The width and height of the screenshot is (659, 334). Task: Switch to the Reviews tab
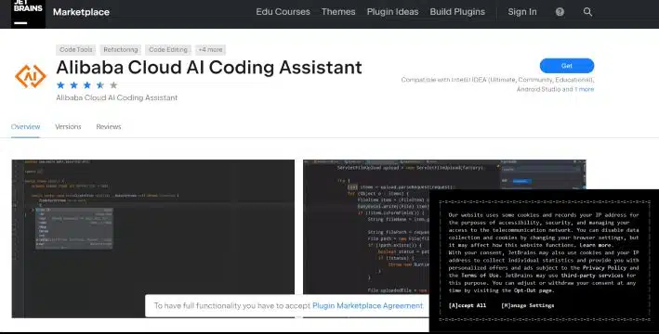pyautogui.click(x=109, y=127)
